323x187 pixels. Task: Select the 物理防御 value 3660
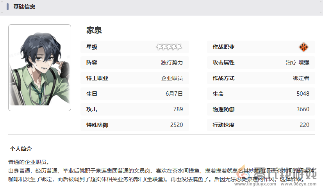point(303,109)
